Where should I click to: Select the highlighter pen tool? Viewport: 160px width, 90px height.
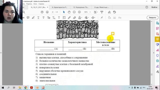pyautogui.click(x=33, y=17)
